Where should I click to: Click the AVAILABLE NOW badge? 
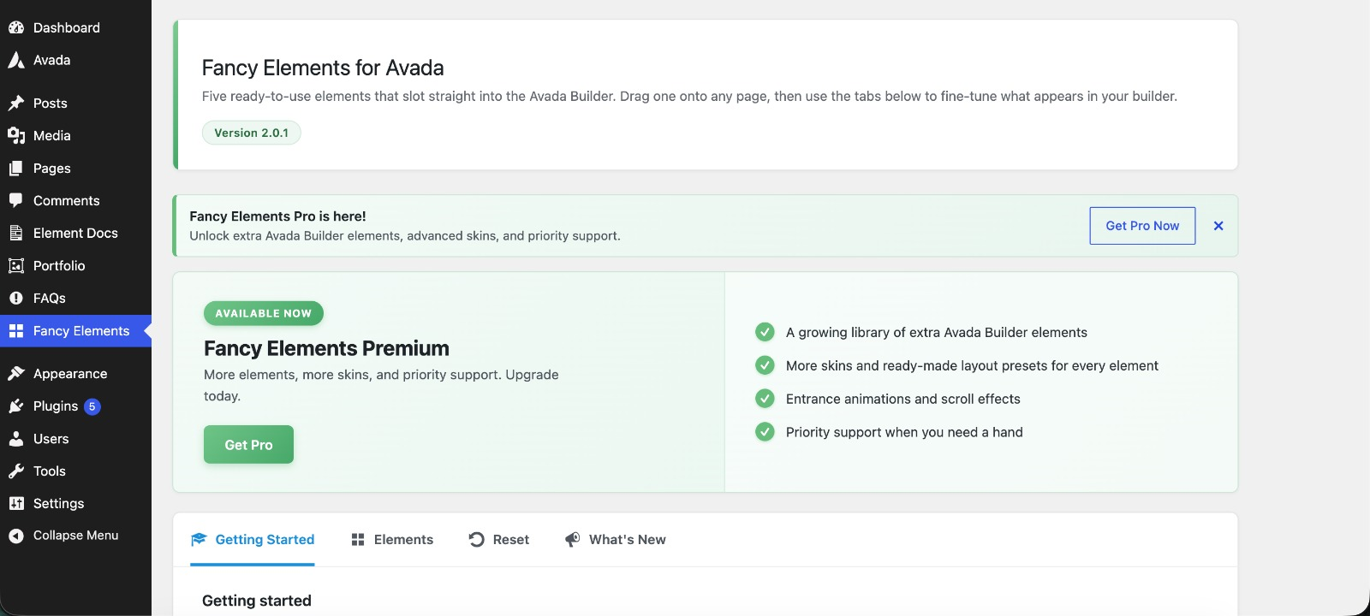264,313
